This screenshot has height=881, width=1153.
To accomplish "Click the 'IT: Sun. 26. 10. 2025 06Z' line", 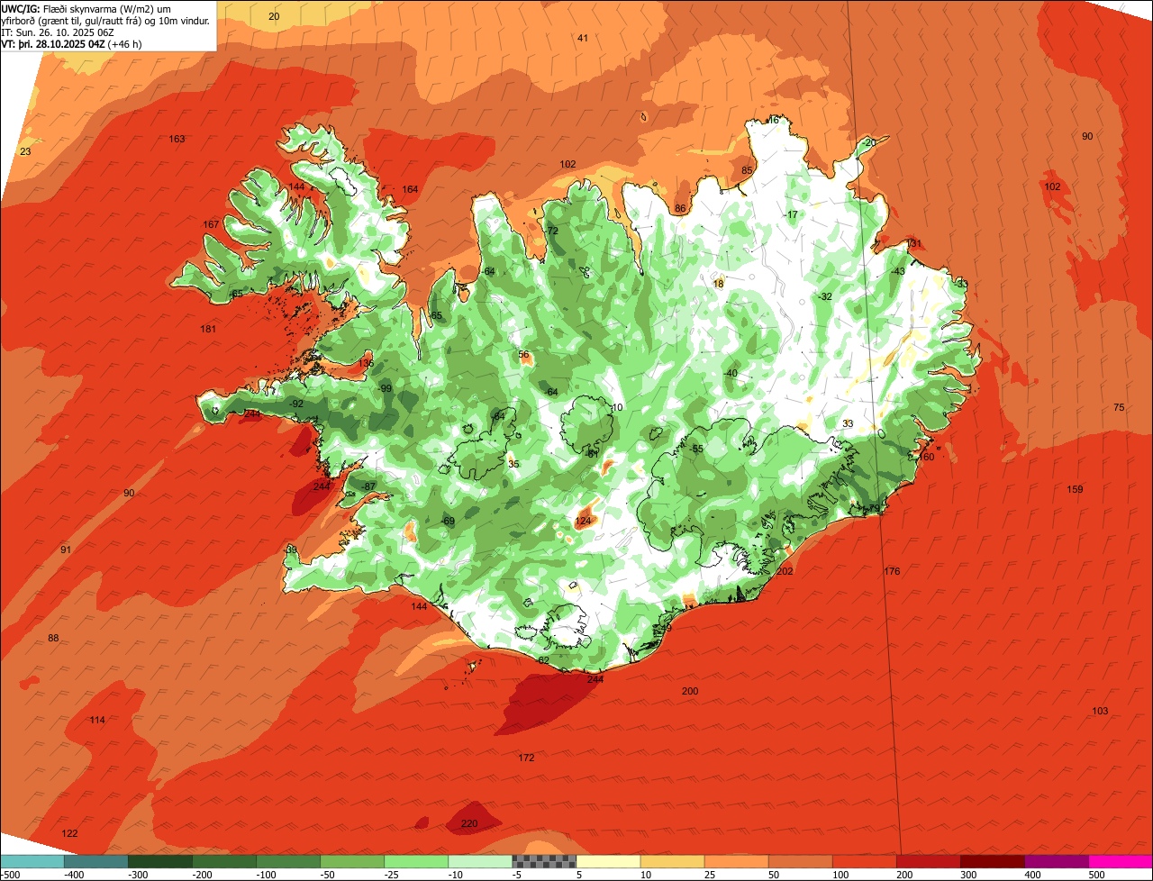I will pos(58,32).
